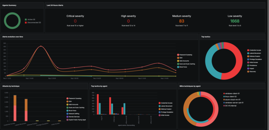Click the Top tactics panel title
Image resolution: width=269 pixels, height=130 pixels.
pos(205,37)
